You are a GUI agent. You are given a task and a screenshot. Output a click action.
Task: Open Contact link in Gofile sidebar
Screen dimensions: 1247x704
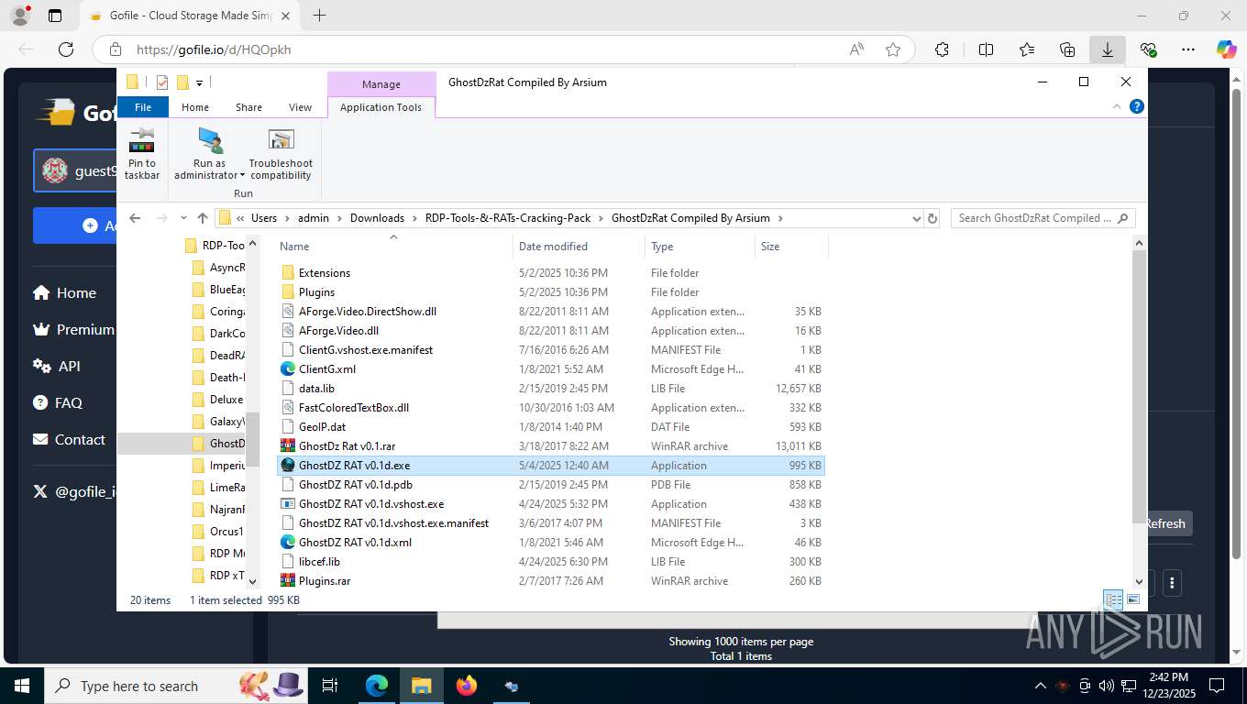tap(69, 440)
